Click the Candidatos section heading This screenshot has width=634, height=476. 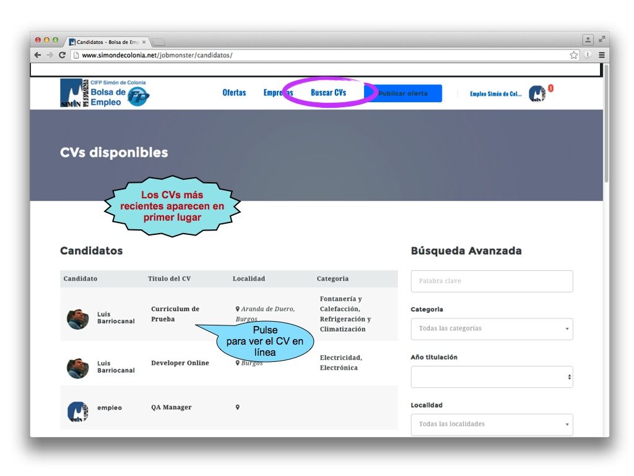pyautogui.click(x=92, y=251)
